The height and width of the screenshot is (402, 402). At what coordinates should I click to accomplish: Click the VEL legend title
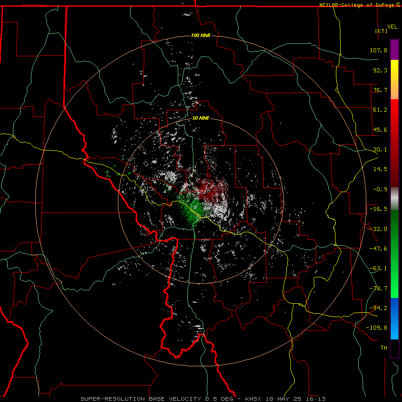click(392, 27)
